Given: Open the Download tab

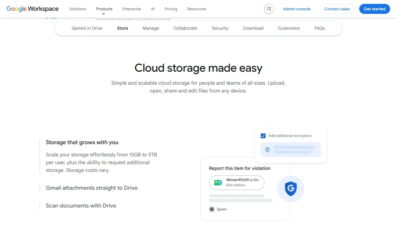Looking at the screenshot, I should click(x=253, y=28).
